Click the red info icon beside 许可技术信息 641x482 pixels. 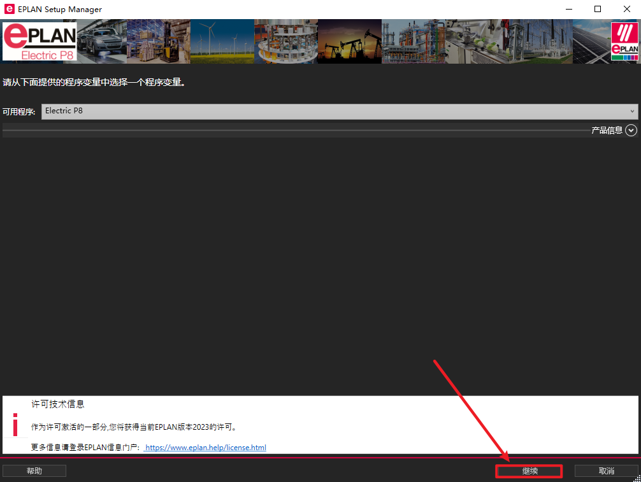pos(15,424)
